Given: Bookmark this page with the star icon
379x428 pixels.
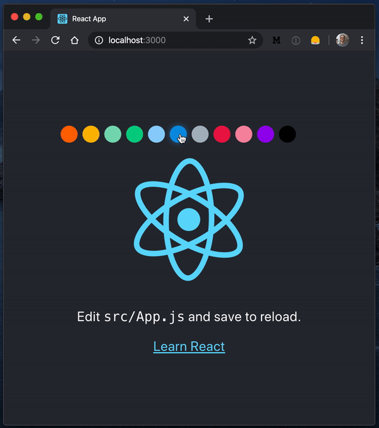Looking at the screenshot, I should (252, 40).
